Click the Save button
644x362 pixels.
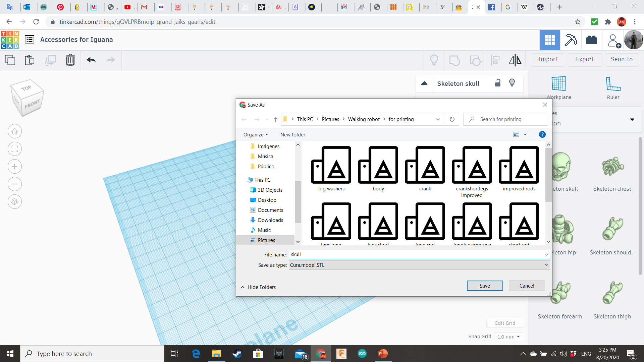pyautogui.click(x=485, y=286)
